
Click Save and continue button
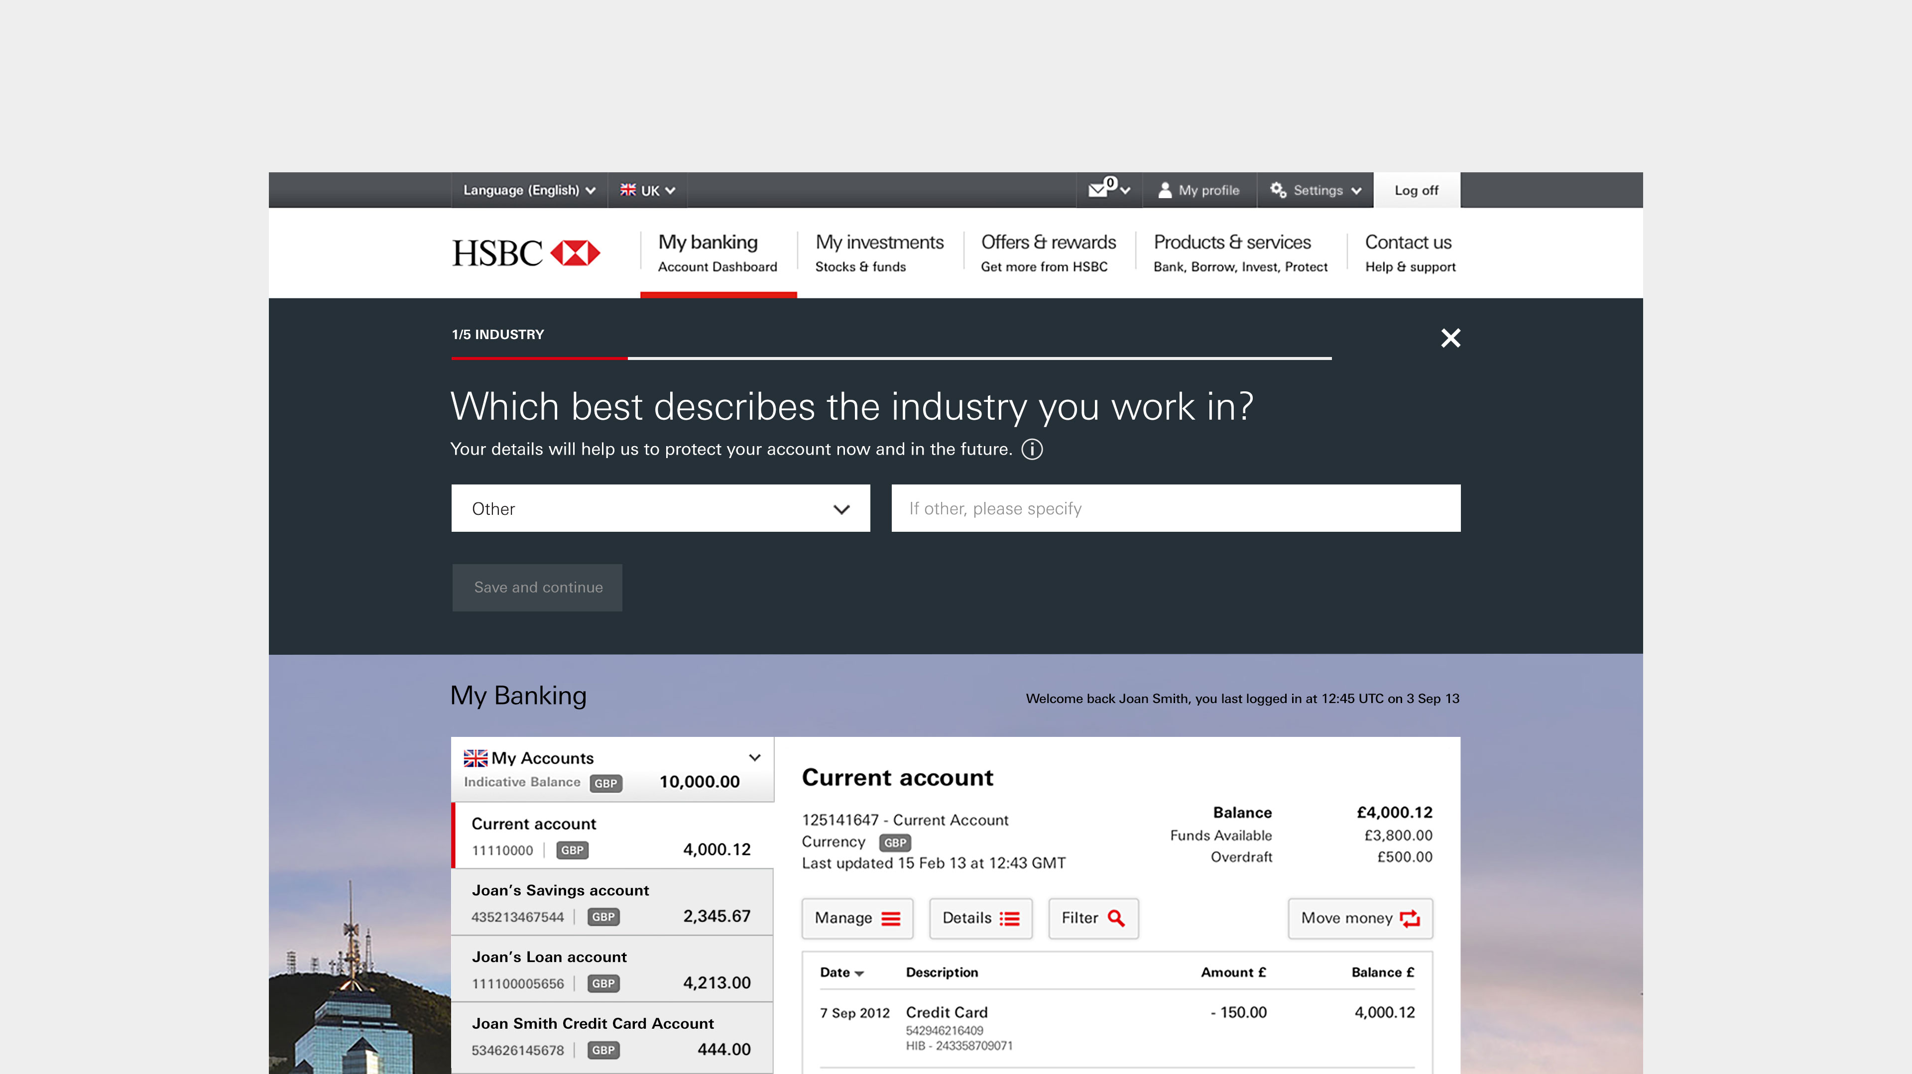[x=537, y=587]
